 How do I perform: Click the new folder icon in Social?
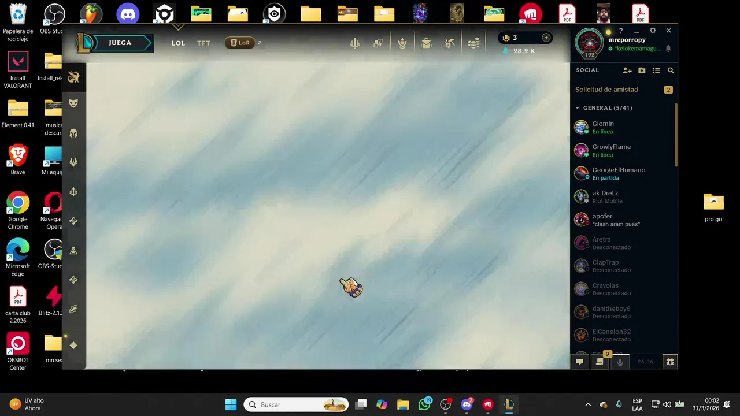642,70
